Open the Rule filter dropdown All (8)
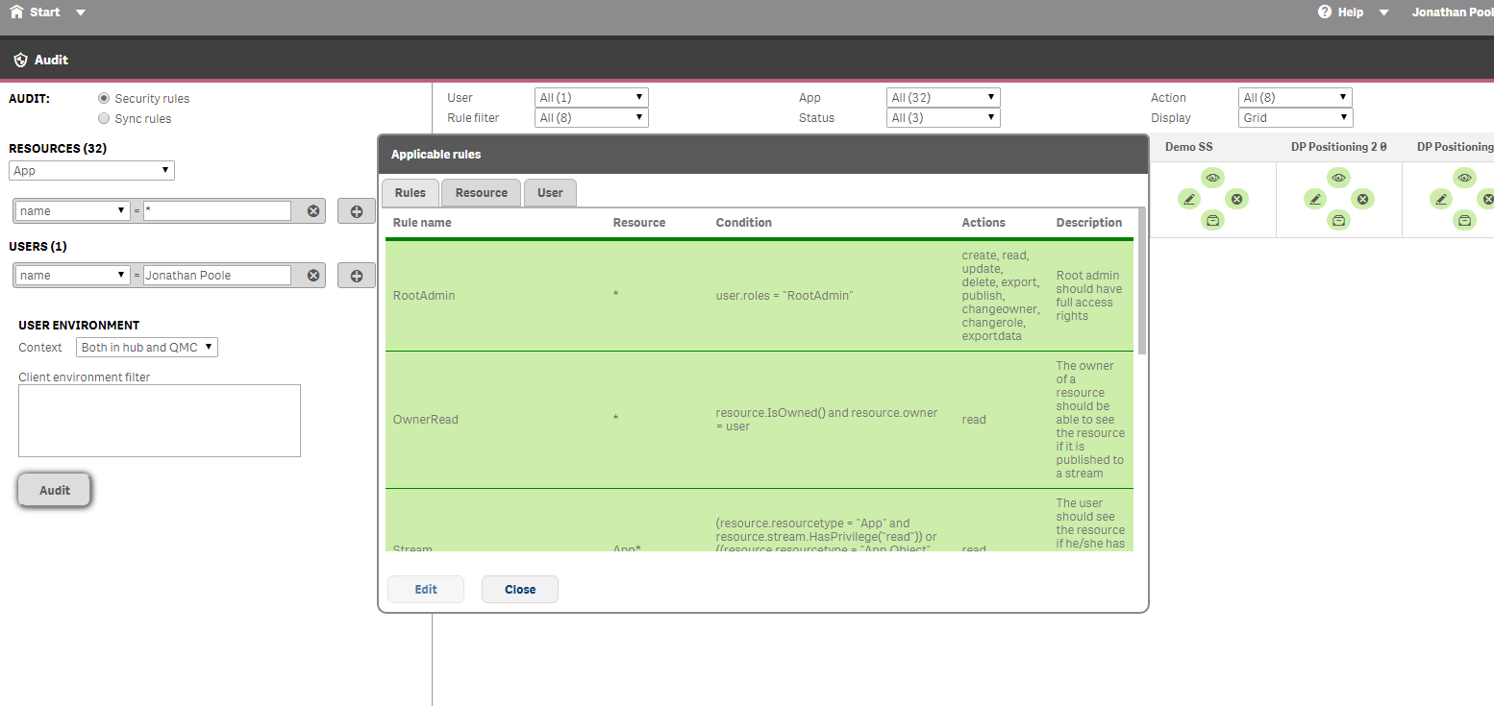 591,118
